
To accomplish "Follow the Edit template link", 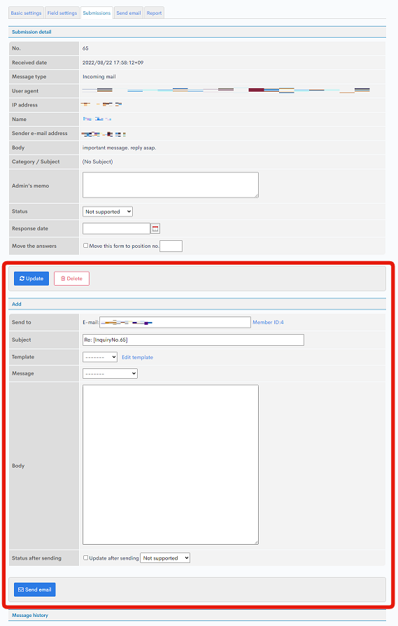I will coord(137,357).
